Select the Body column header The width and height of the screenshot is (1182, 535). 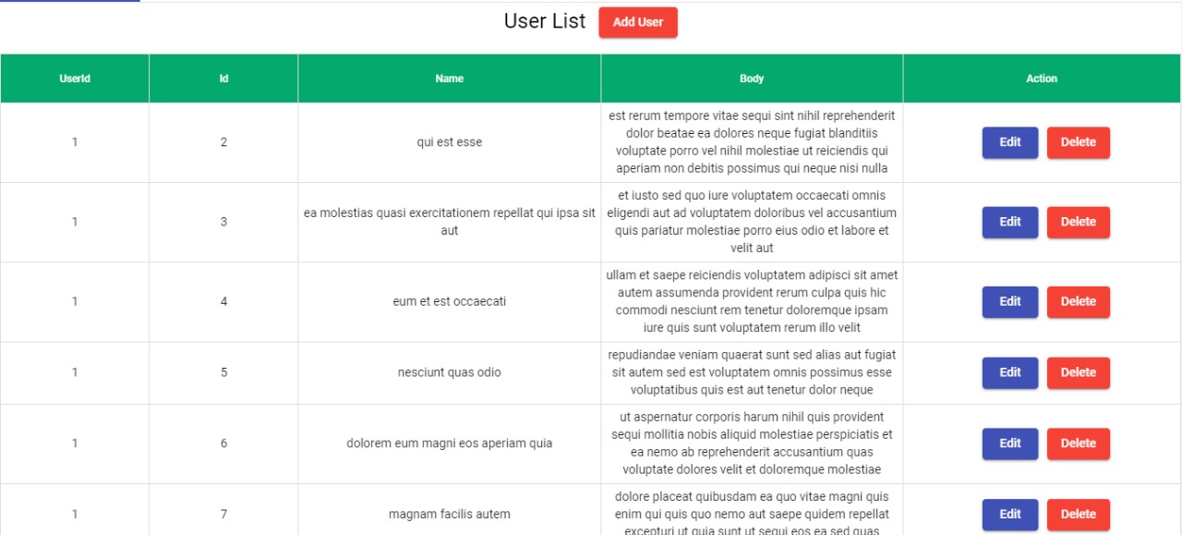pyautogui.click(x=751, y=79)
